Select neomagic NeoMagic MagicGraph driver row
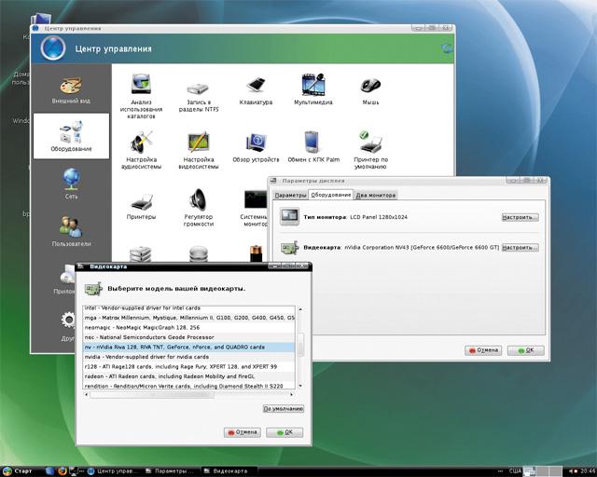Screen dimensions: 597x477 tap(188, 327)
